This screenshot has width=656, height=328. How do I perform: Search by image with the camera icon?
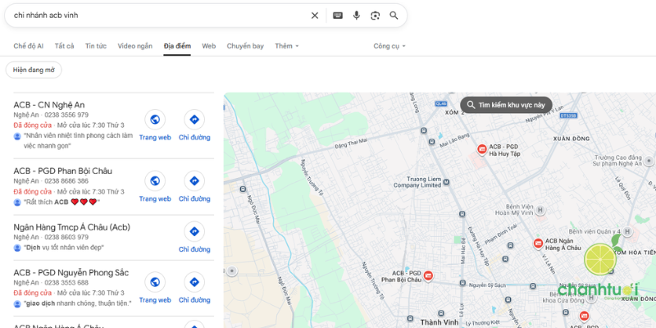click(x=376, y=16)
